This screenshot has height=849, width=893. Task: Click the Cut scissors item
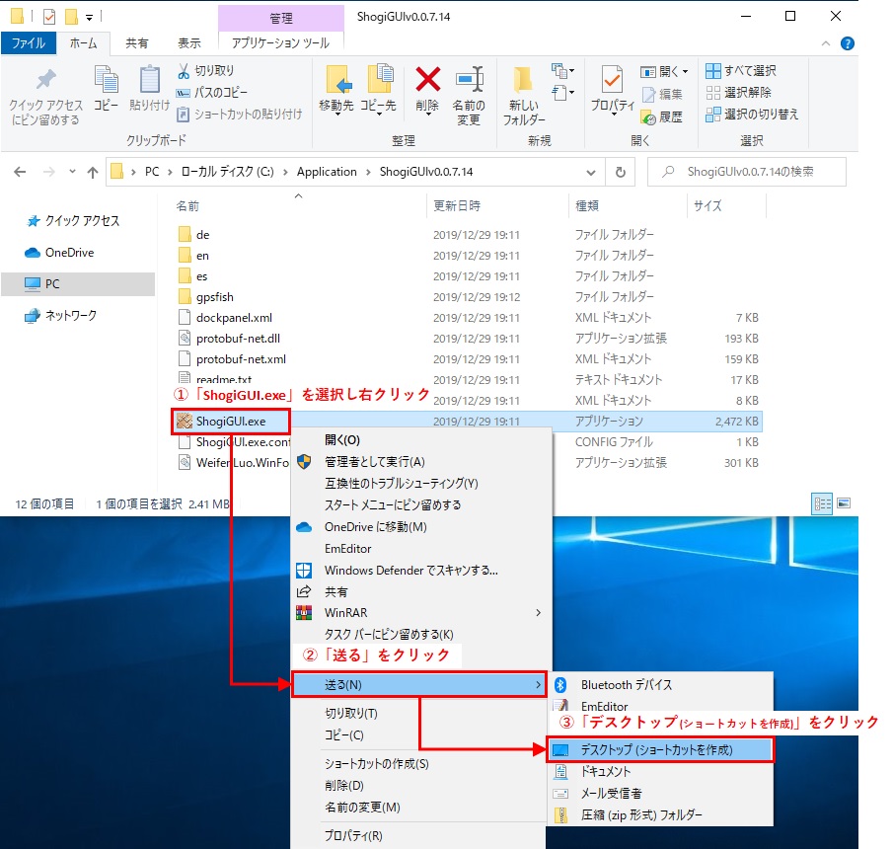pos(205,71)
